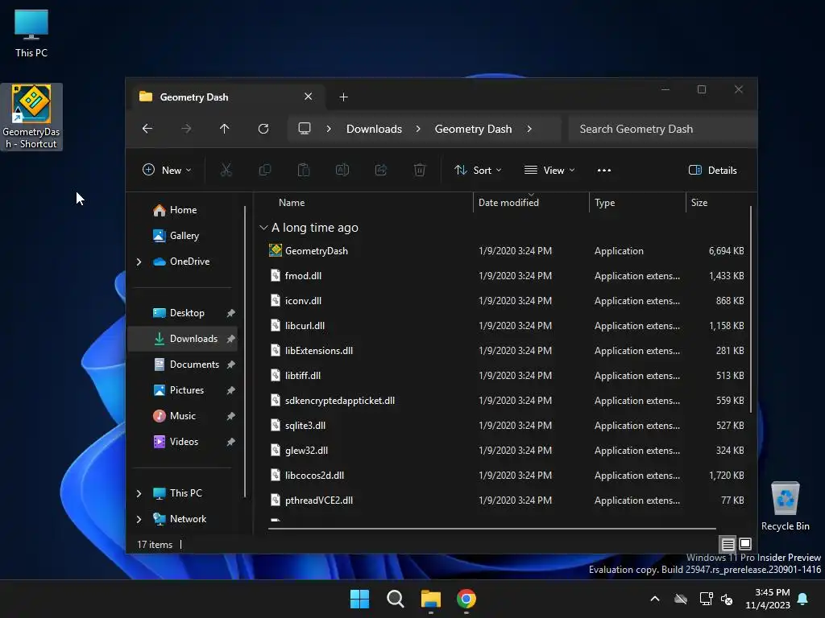
Task: Click the Delete trash icon
Action: tap(419, 170)
